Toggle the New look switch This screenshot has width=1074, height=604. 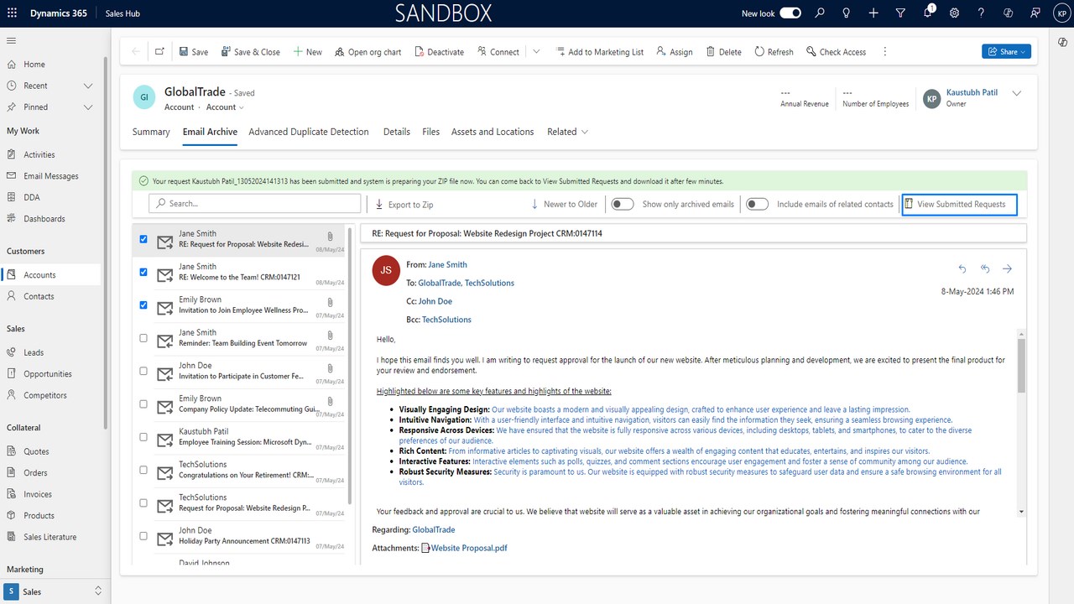[x=790, y=13]
